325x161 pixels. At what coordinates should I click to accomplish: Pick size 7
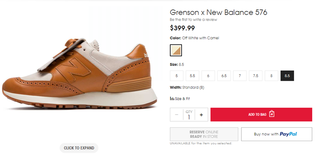[x=240, y=76]
